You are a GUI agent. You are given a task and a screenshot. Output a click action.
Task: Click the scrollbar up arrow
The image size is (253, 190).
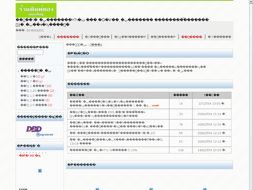(x=251, y=1)
